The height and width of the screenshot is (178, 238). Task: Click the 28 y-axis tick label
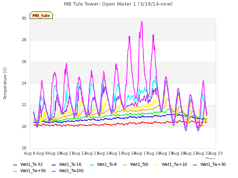24,40
